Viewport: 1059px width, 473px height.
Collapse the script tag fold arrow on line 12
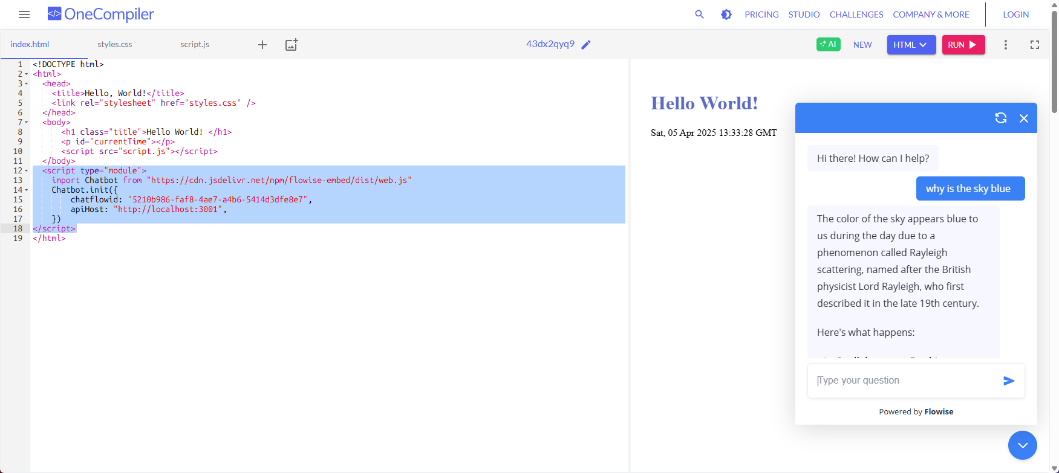click(x=26, y=171)
